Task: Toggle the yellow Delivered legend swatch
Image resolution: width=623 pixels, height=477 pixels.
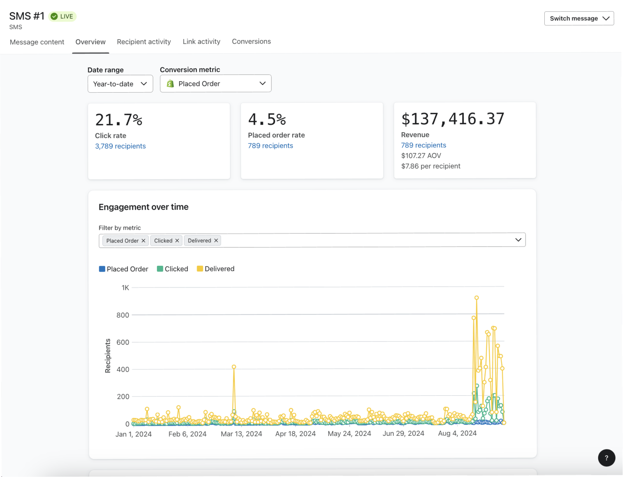Action: (200, 269)
